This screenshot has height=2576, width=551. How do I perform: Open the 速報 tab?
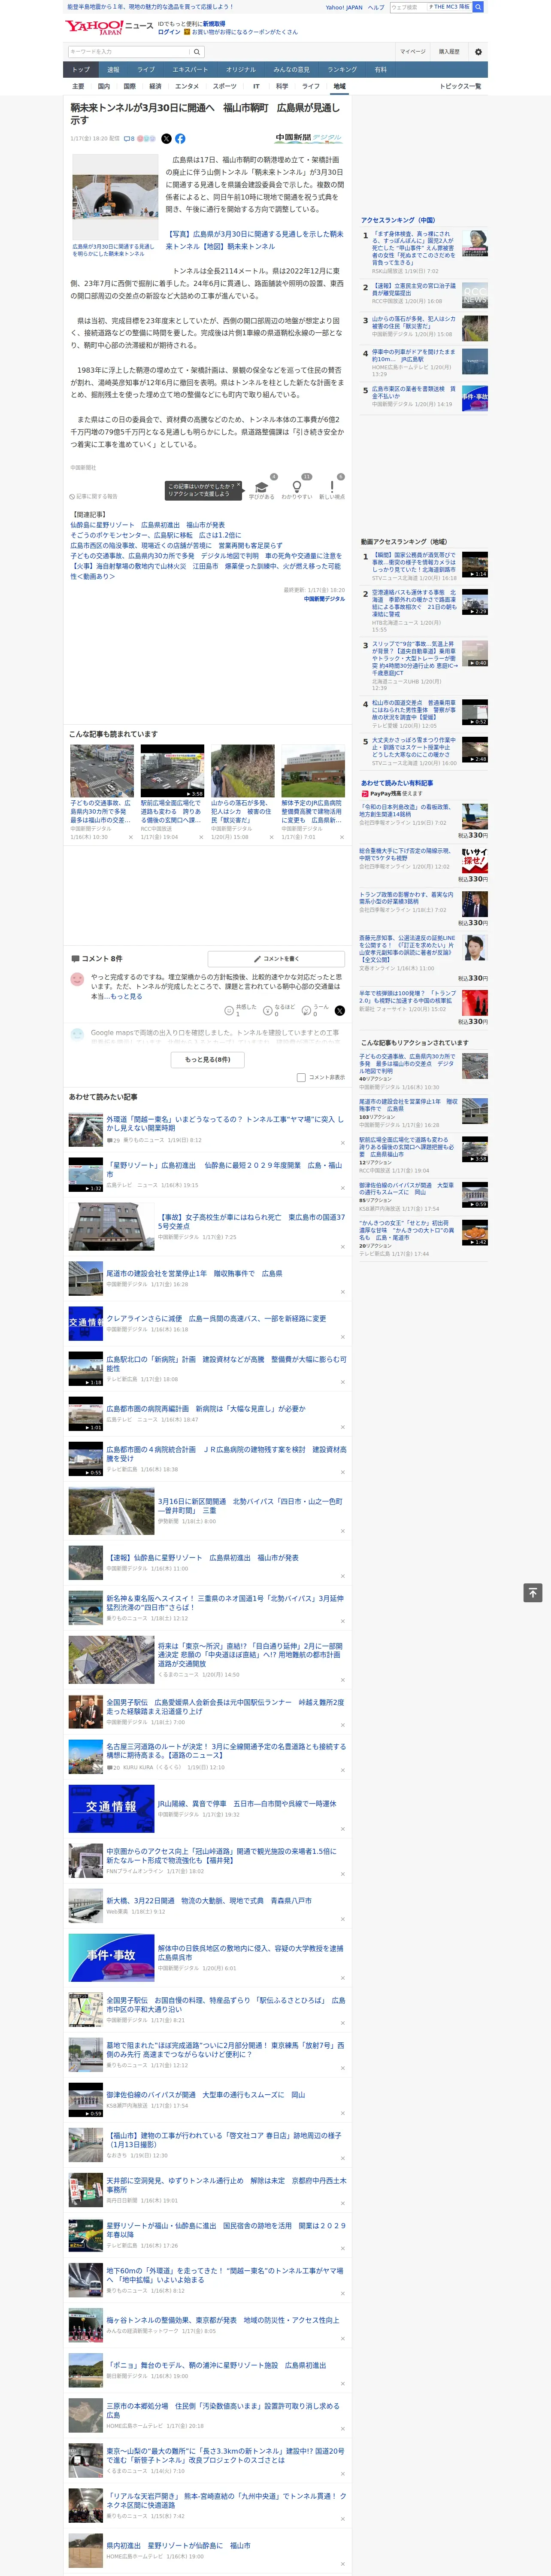113,70
